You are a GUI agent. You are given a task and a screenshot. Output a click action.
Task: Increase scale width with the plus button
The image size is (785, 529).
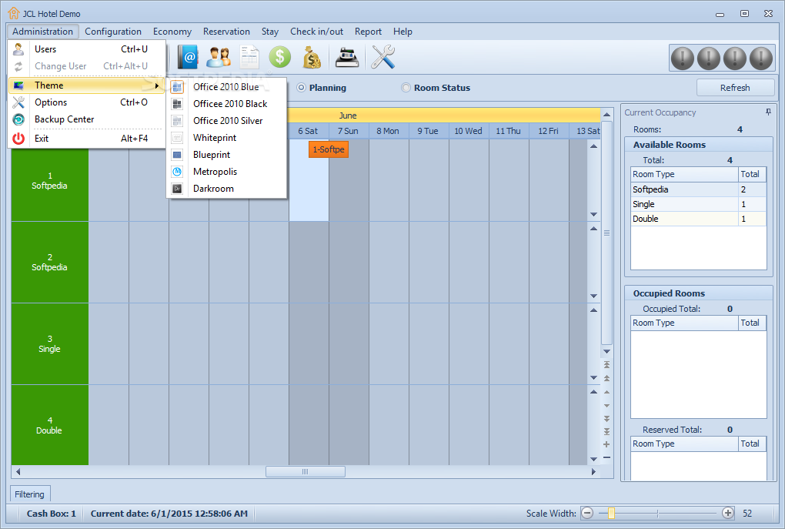click(728, 513)
